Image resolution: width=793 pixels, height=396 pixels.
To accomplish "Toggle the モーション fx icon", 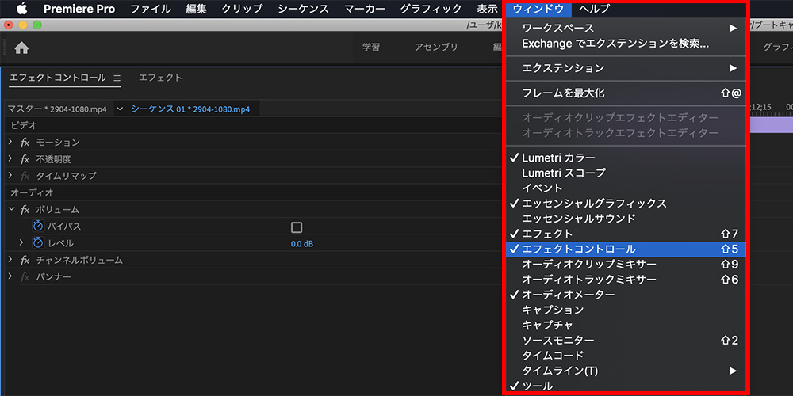I will pos(25,143).
